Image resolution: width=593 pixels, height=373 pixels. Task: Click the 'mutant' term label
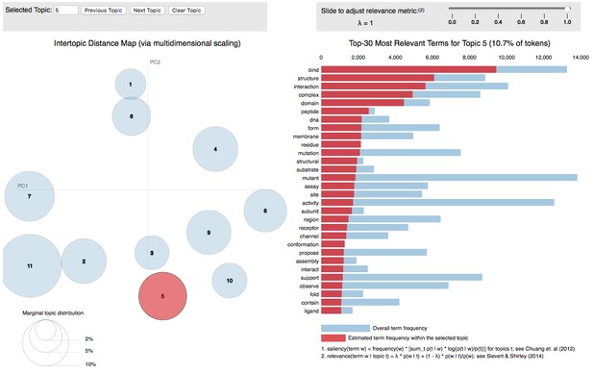(310, 178)
